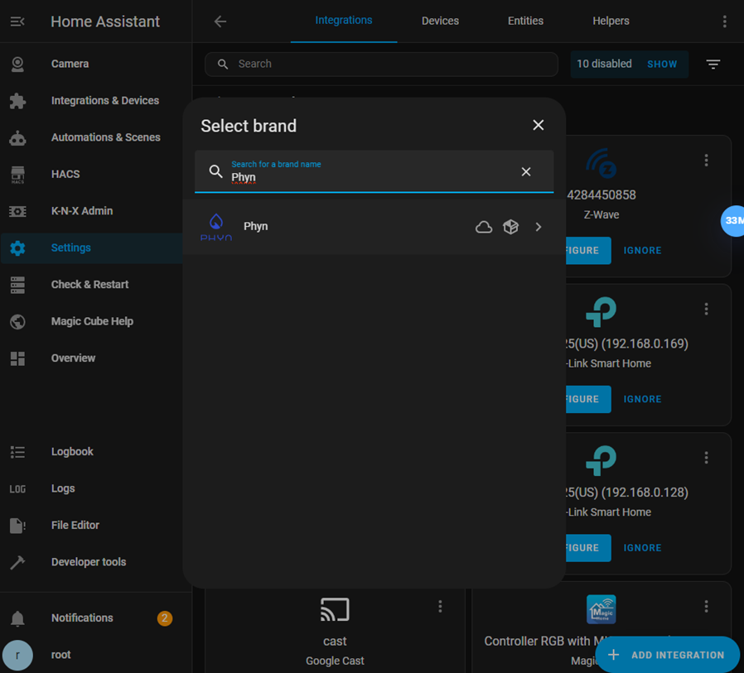The height and width of the screenshot is (673, 744).
Task: Ignore the 192.168.0.169 TP-Link device
Action: point(642,399)
